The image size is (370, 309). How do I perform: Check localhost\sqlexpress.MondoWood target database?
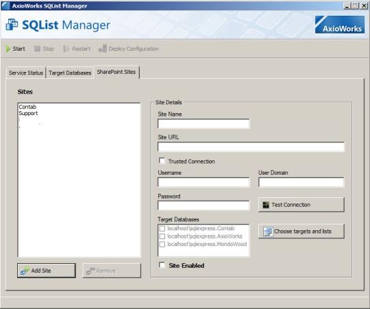click(162, 244)
